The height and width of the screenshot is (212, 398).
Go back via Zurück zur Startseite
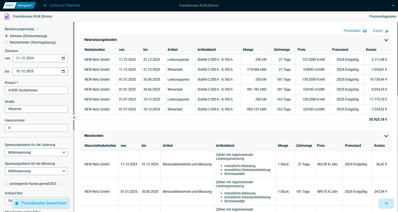pyautogui.click(x=62, y=5)
